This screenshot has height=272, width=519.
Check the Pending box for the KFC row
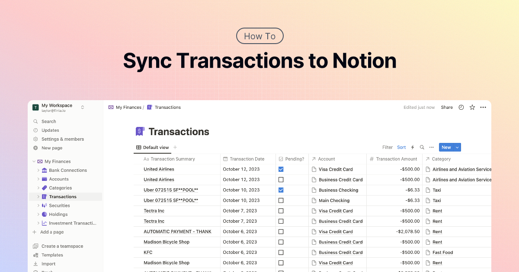coord(281,252)
